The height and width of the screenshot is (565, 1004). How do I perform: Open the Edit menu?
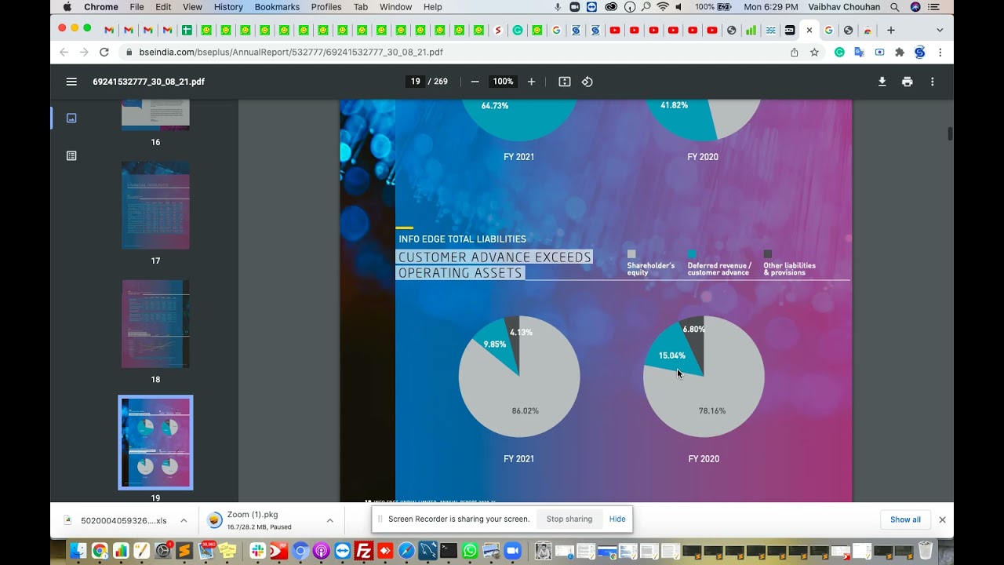point(163,7)
